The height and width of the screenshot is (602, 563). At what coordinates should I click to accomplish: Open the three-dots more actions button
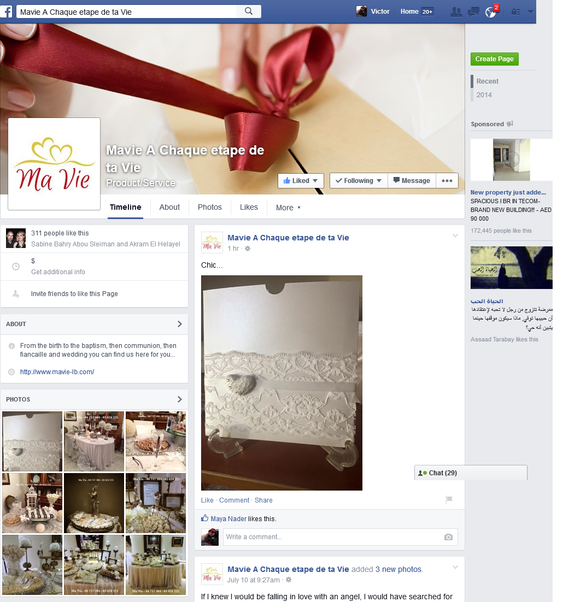[x=447, y=181]
